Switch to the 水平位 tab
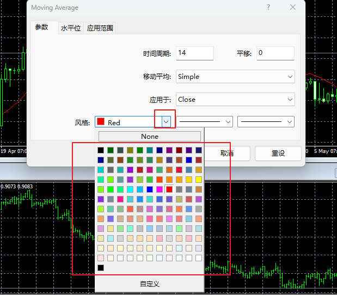 tap(71, 28)
